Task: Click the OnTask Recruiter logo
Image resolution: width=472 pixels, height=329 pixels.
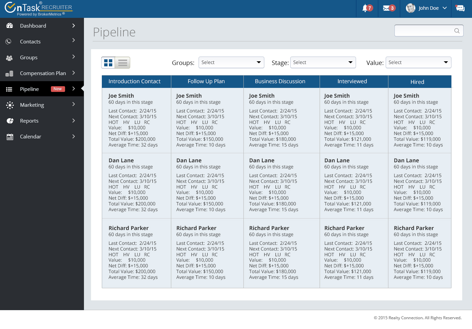Action: pyautogui.click(x=38, y=9)
